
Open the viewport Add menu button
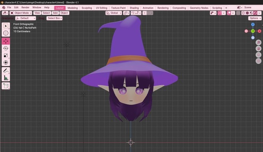[x=55, y=13]
